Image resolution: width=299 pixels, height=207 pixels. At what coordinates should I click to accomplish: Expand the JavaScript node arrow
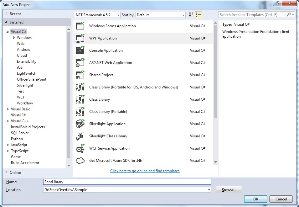click(x=8, y=145)
